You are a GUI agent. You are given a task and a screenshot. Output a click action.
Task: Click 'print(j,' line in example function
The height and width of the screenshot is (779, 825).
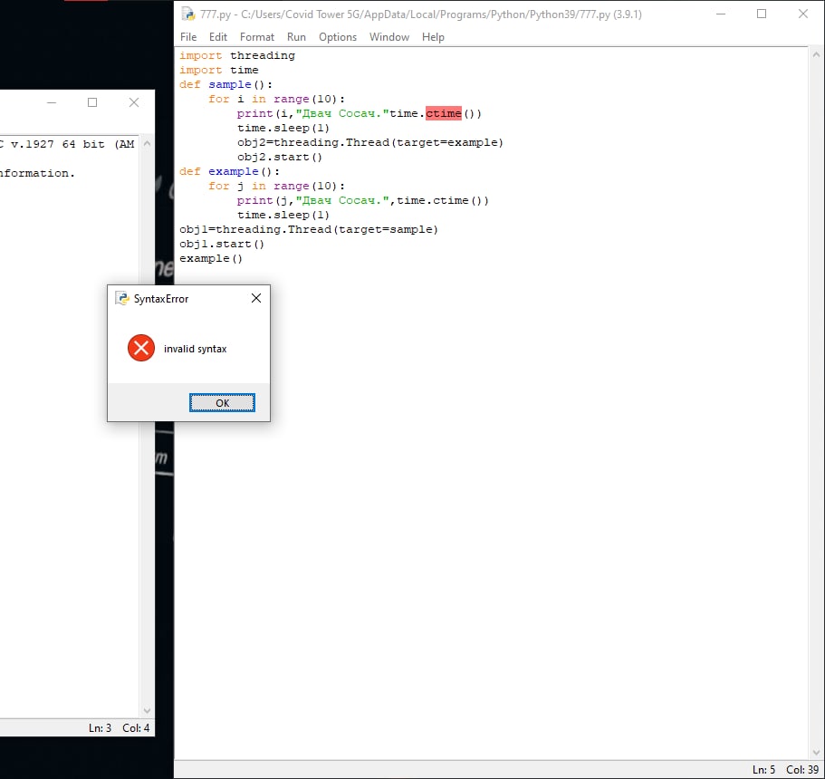click(x=363, y=200)
